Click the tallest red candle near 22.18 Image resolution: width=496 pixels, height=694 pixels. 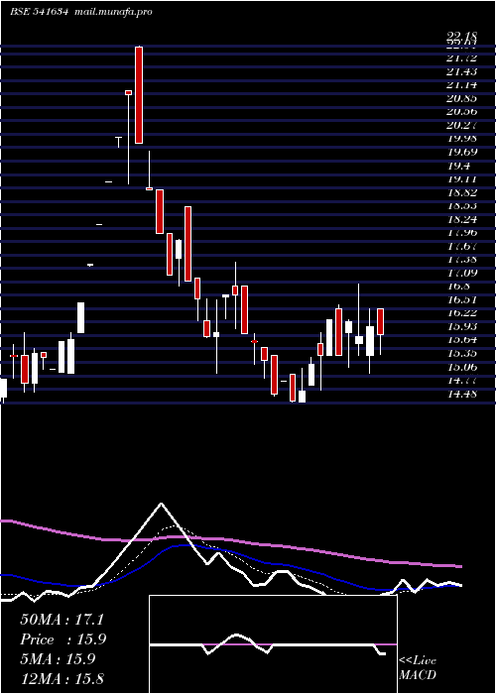(139, 95)
